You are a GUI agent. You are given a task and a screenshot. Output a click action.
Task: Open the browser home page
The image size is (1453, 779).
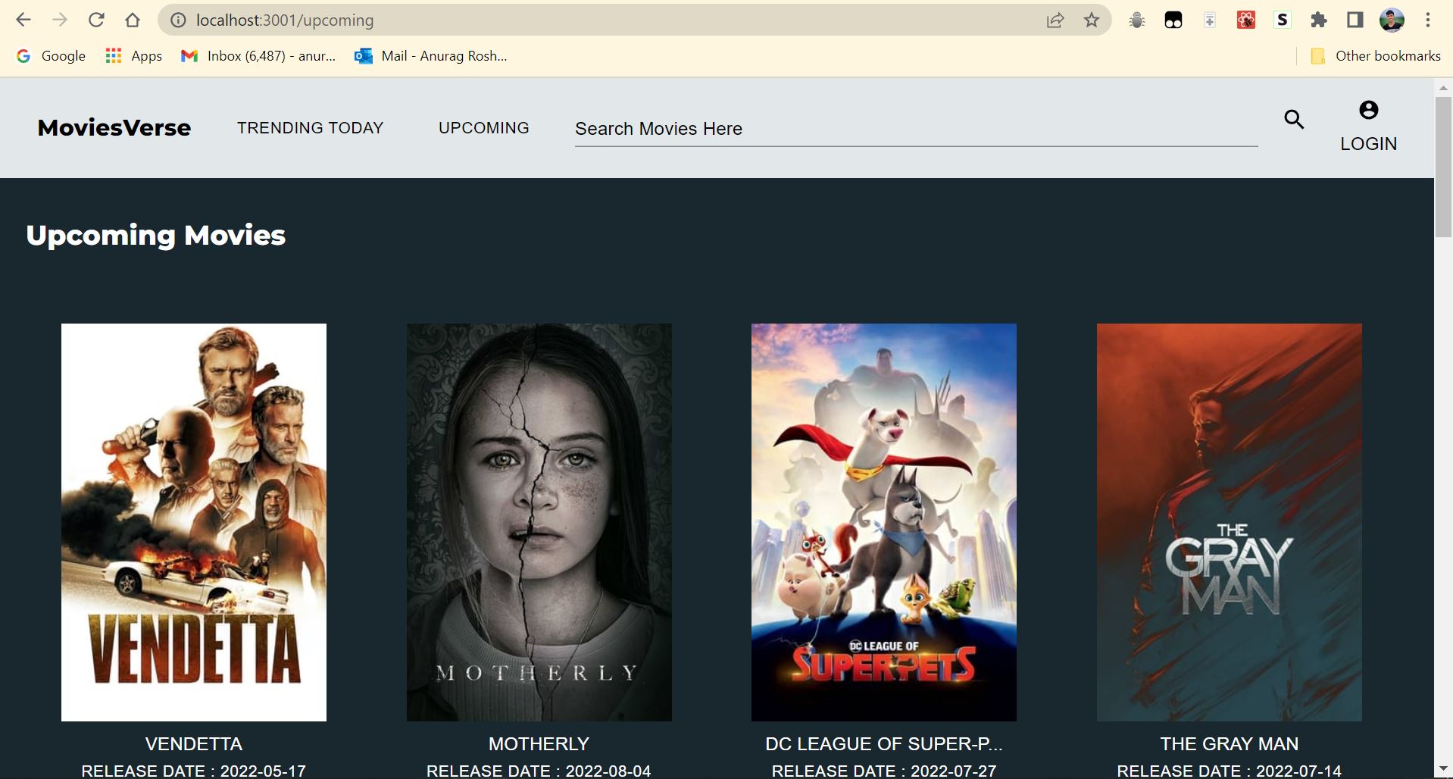pyautogui.click(x=133, y=20)
